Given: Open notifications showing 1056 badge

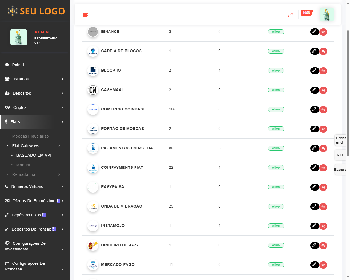Looking at the screenshot, I should tap(306, 14).
